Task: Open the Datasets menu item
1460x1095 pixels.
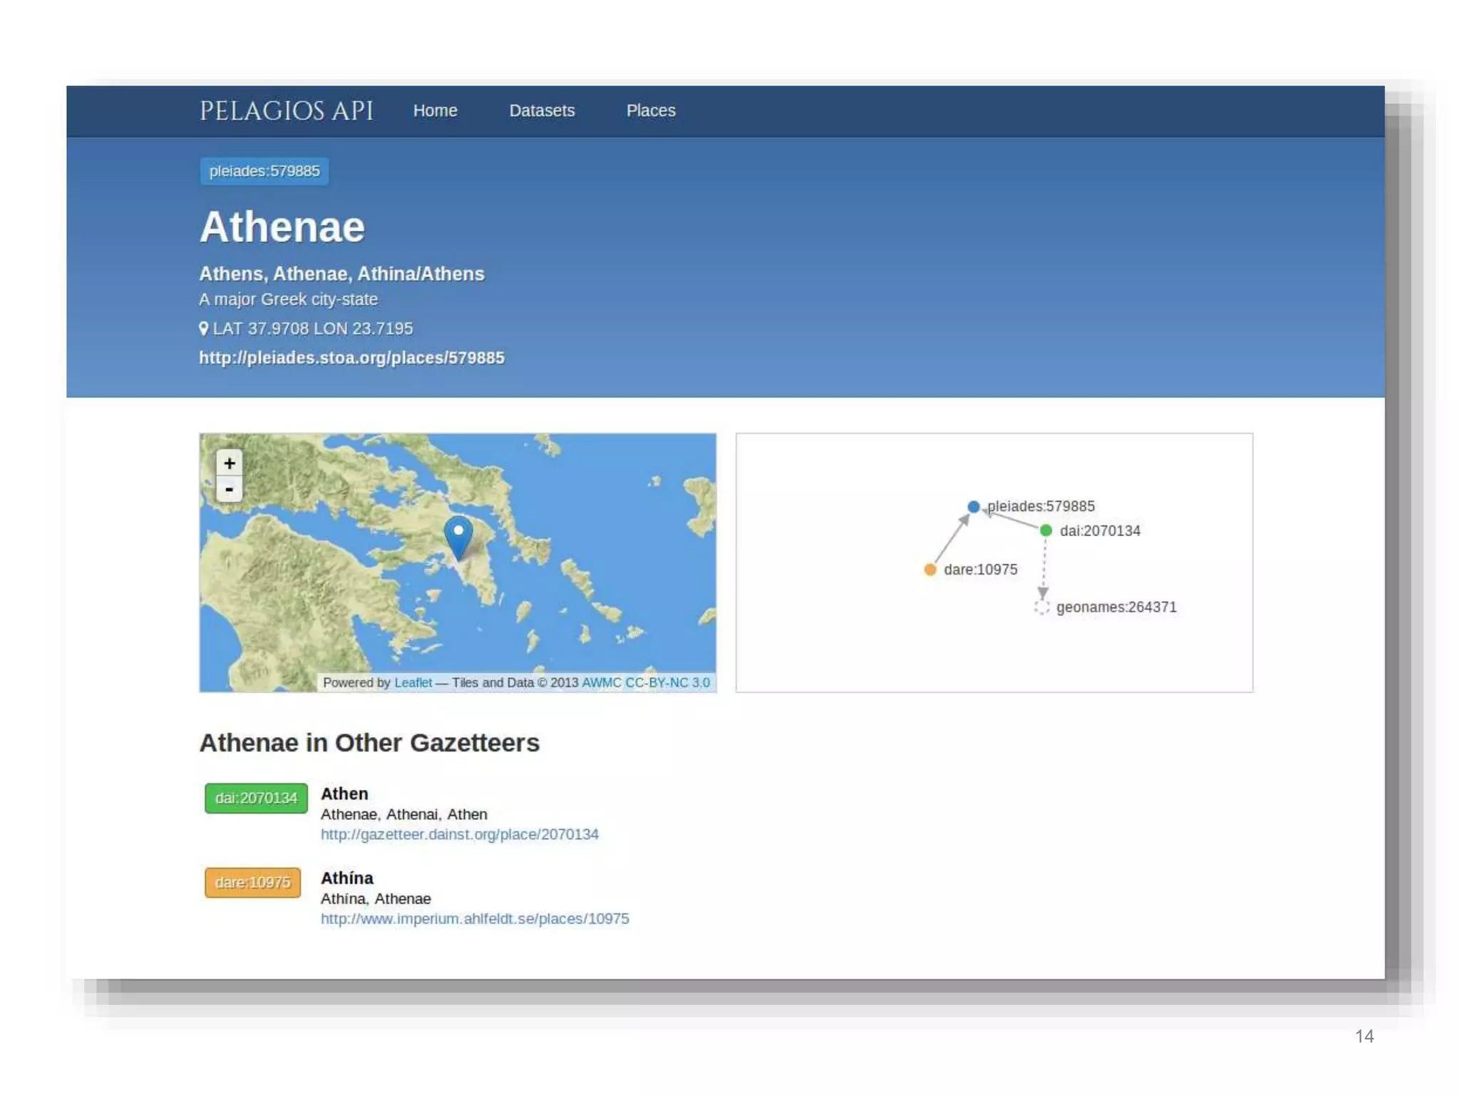Action: tap(542, 110)
